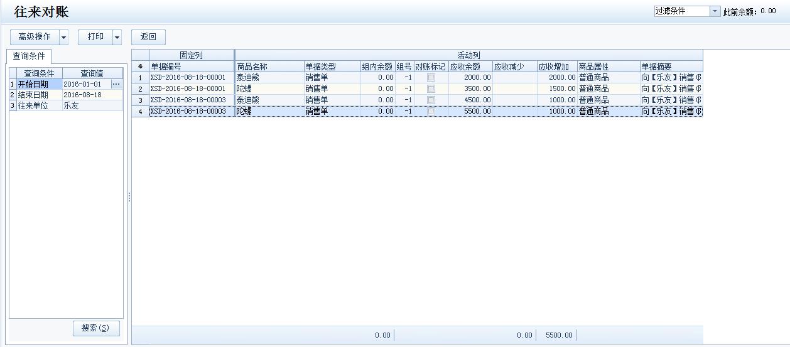790x347 pixels.
Task: Click the 返回 button
Action: pyautogui.click(x=148, y=37)
